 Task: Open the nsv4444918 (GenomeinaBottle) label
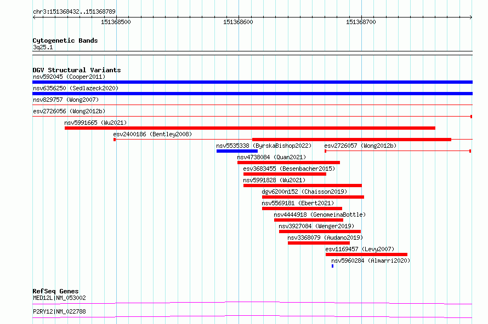coord(320,215)
